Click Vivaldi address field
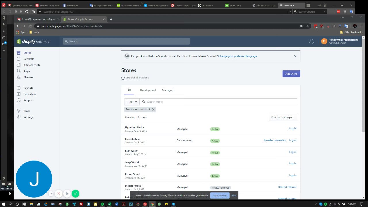 pyautogui.click(x=165, y=11)
